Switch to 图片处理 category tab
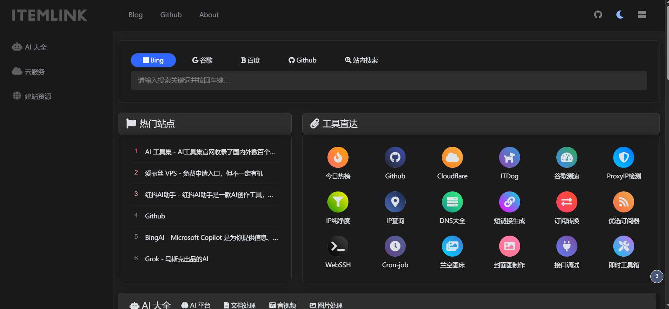The height and width of the screenshot is (309, 669). 326,305
